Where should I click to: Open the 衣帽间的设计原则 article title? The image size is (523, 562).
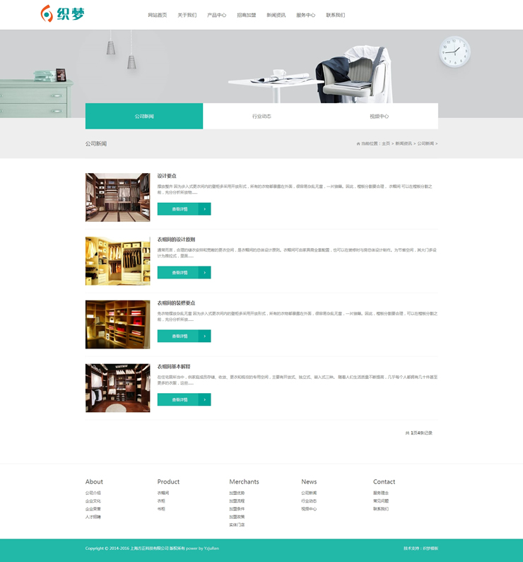click(x=176, y=240)
